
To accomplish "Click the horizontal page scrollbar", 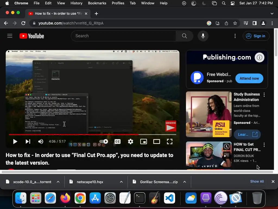I will pyautogui.click(x=137, y=172).
